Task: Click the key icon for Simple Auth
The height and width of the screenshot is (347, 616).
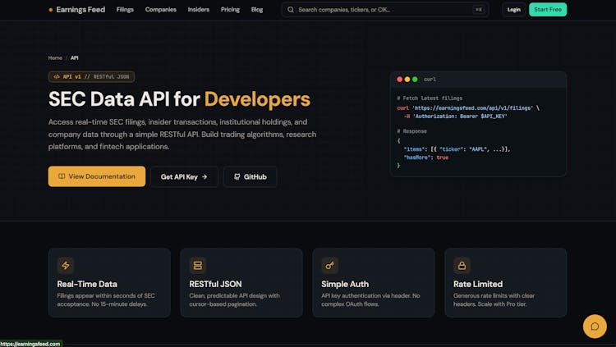Action: coord(329,266)
